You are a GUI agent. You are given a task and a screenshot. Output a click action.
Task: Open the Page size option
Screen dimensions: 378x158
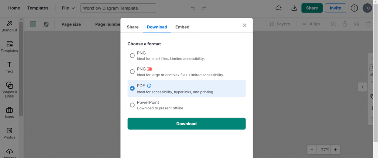point(71,24)
